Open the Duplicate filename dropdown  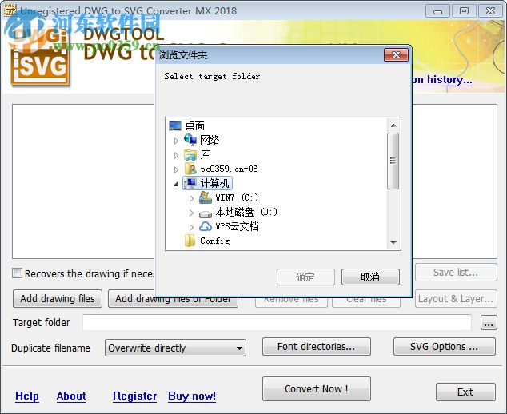(239, 348)
